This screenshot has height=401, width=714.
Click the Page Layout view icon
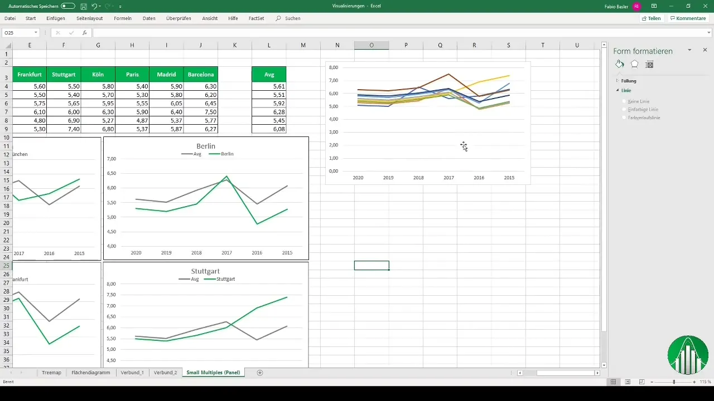628,382
